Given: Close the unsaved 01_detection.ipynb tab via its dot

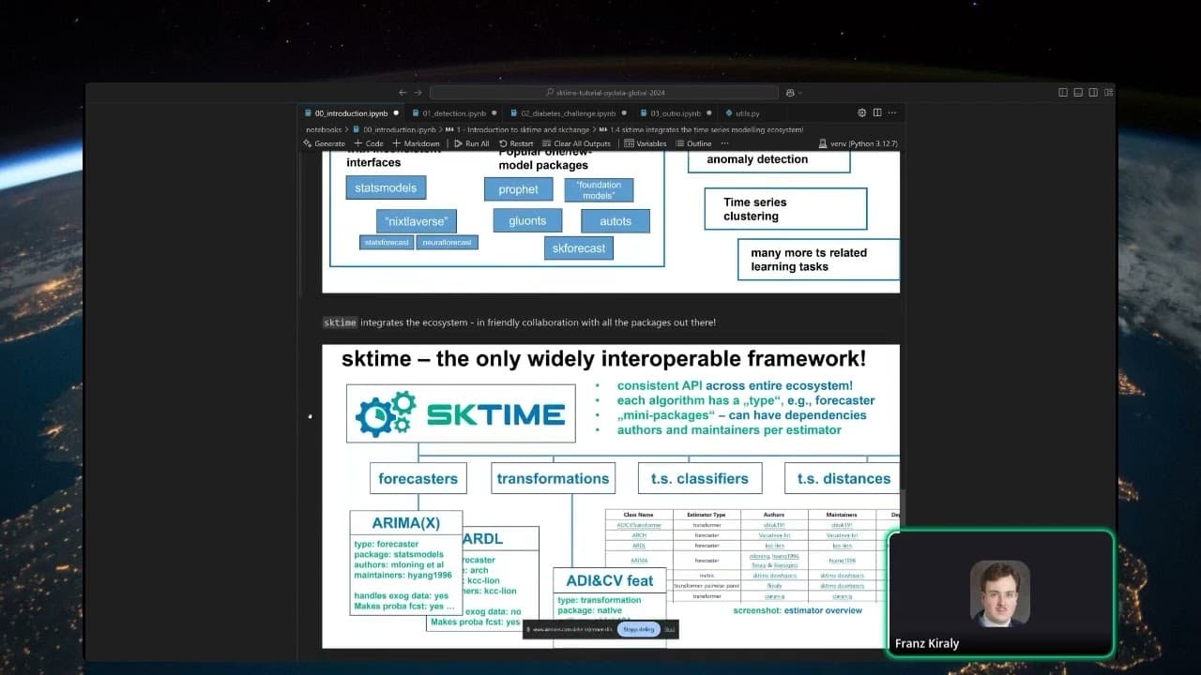Looking at the screenshot, I should 495,113.
